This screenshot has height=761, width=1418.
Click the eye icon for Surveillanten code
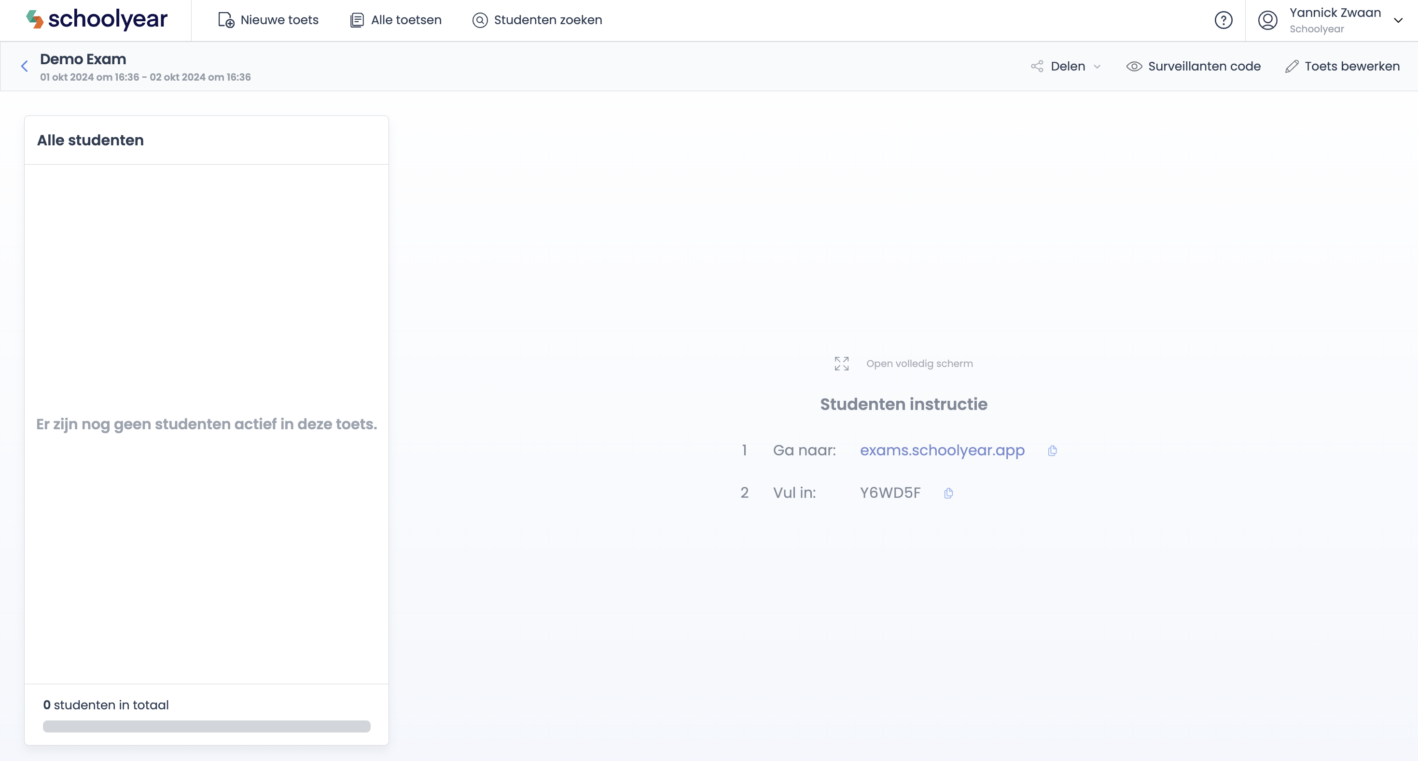(1134, 66)
